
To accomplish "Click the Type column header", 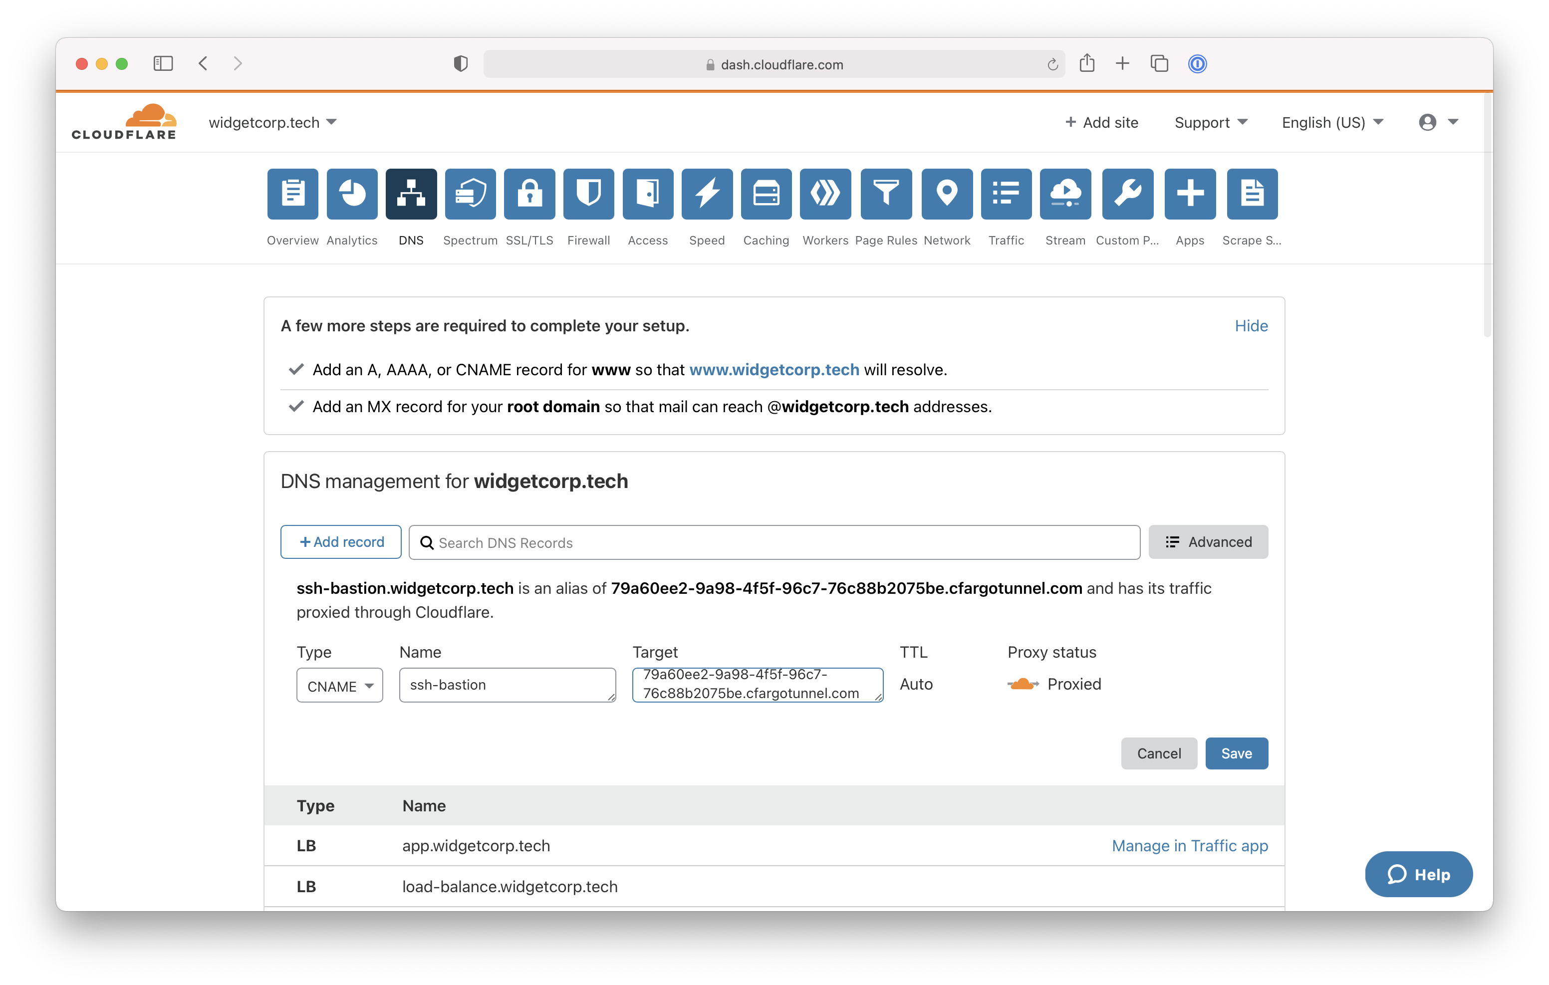I will coord(315,805).
